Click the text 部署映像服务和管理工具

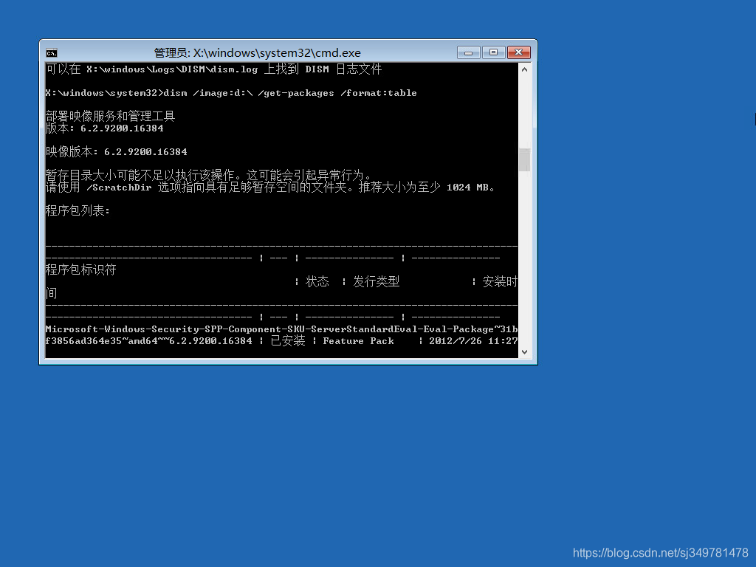[x=110, y=116]
